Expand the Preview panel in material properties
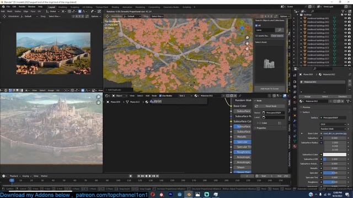The width and height of the screenshot is (353, 198). click(306, 107)
